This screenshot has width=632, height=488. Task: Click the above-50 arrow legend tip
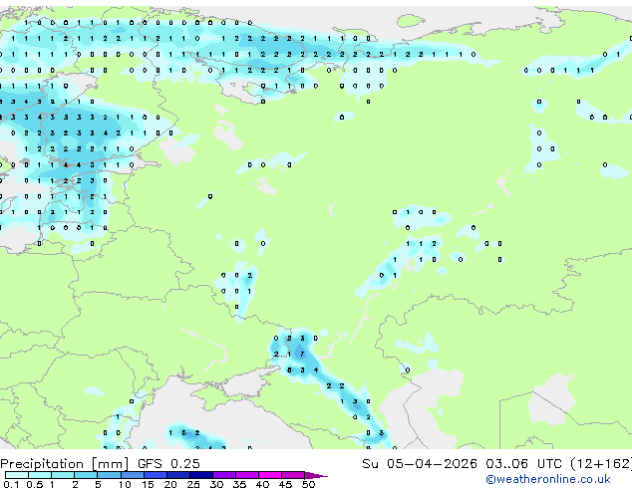(316, 475)
